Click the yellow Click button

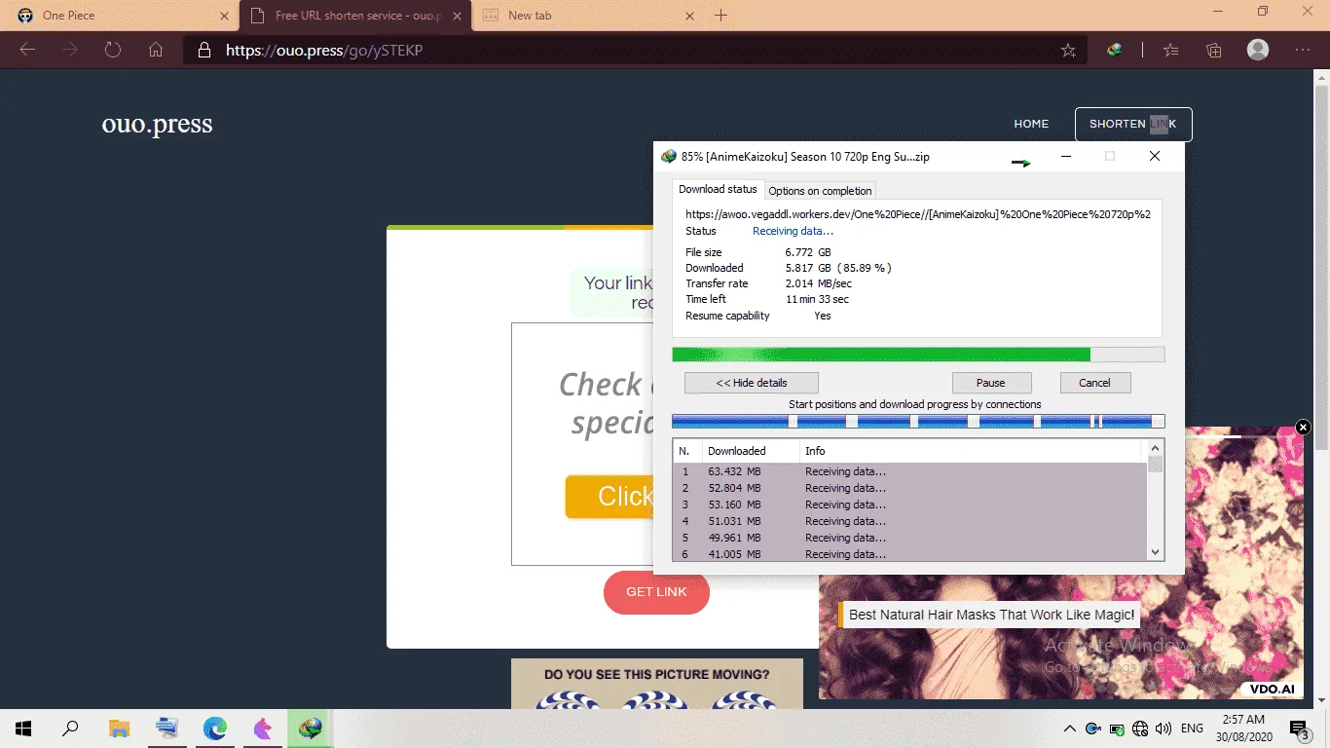610,497
